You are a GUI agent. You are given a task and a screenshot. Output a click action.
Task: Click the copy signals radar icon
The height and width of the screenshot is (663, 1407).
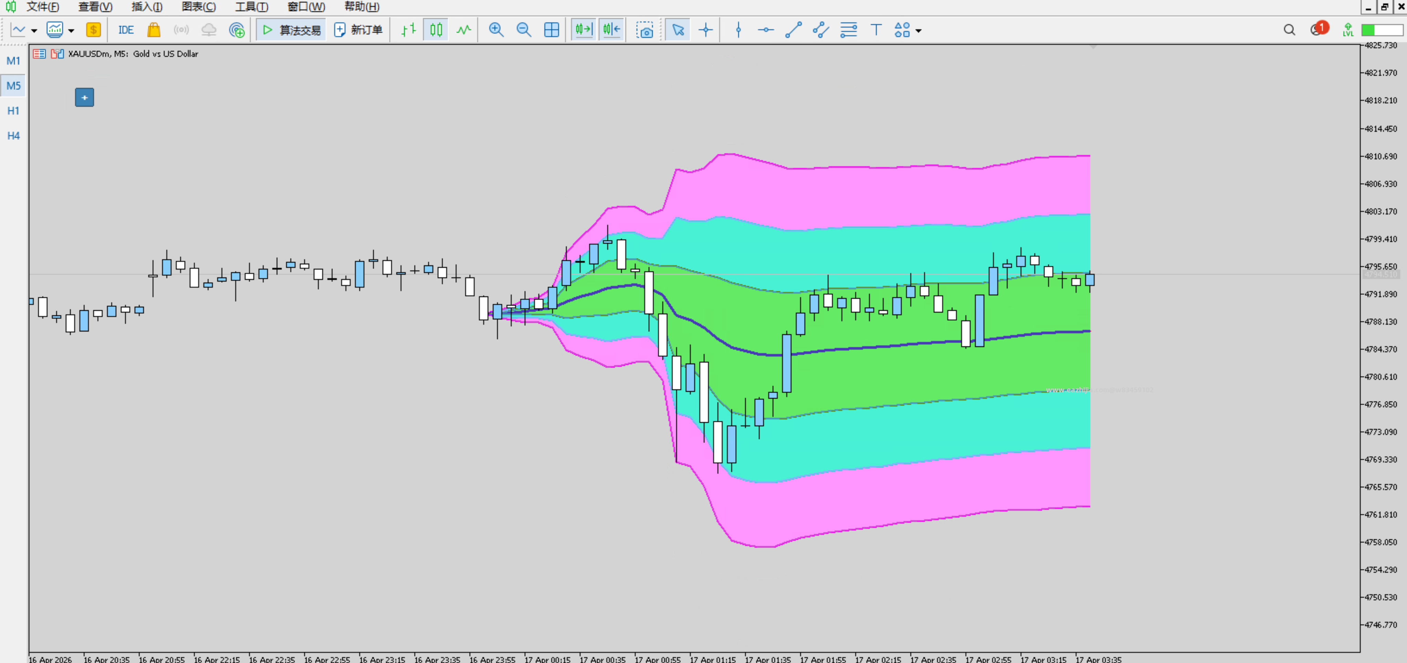237,30
